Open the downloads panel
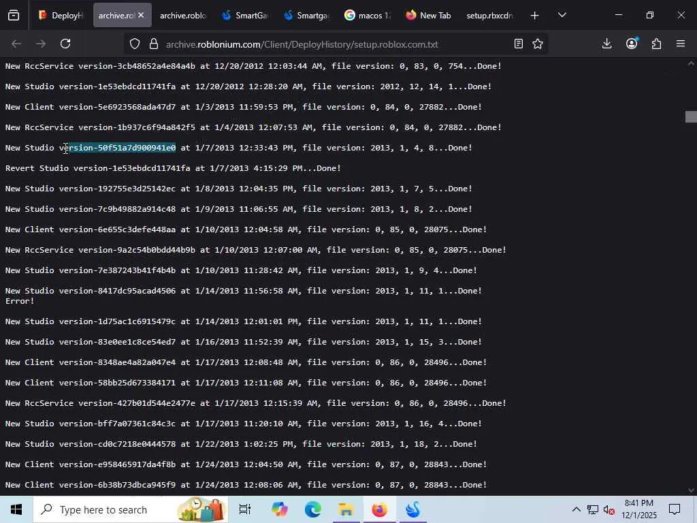Screen dimensions: 697x523 coord(606,44)
